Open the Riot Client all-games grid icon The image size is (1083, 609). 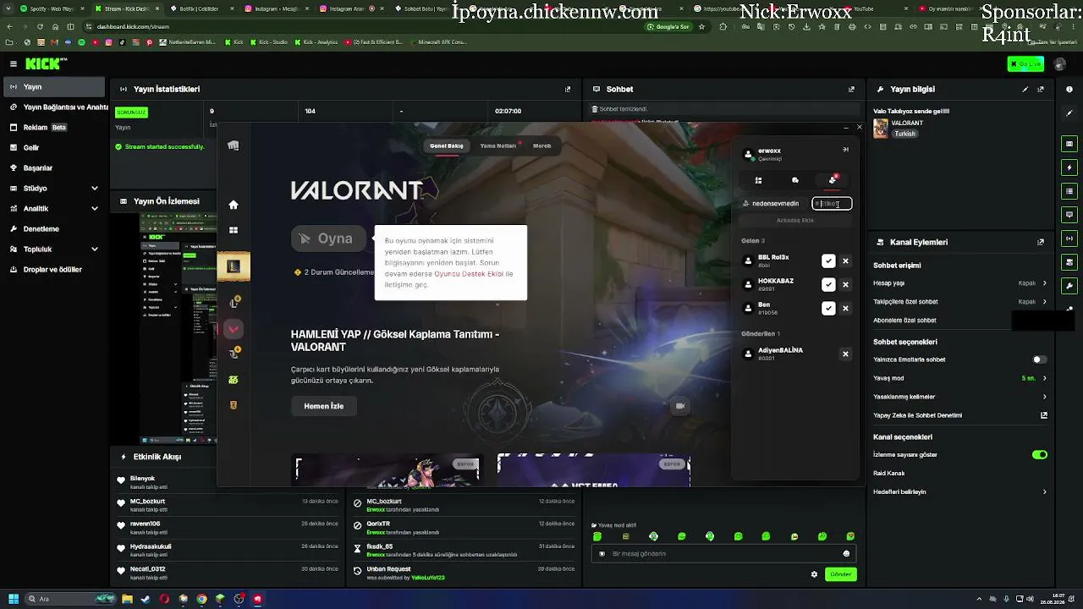[x=234, y=230]
